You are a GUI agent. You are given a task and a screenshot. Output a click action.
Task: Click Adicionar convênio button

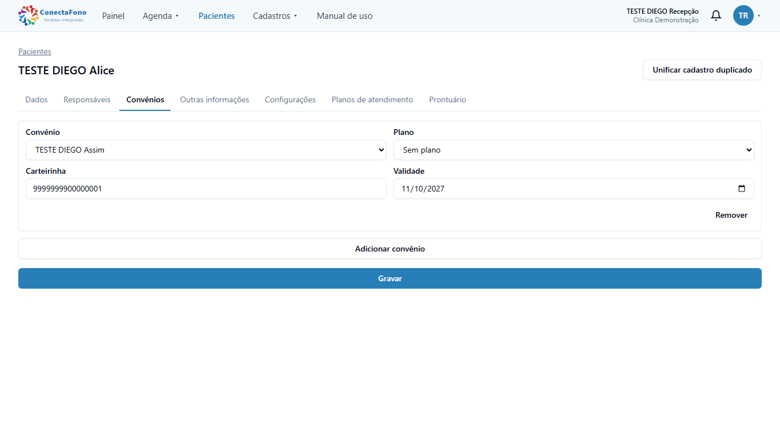point(390,249)
